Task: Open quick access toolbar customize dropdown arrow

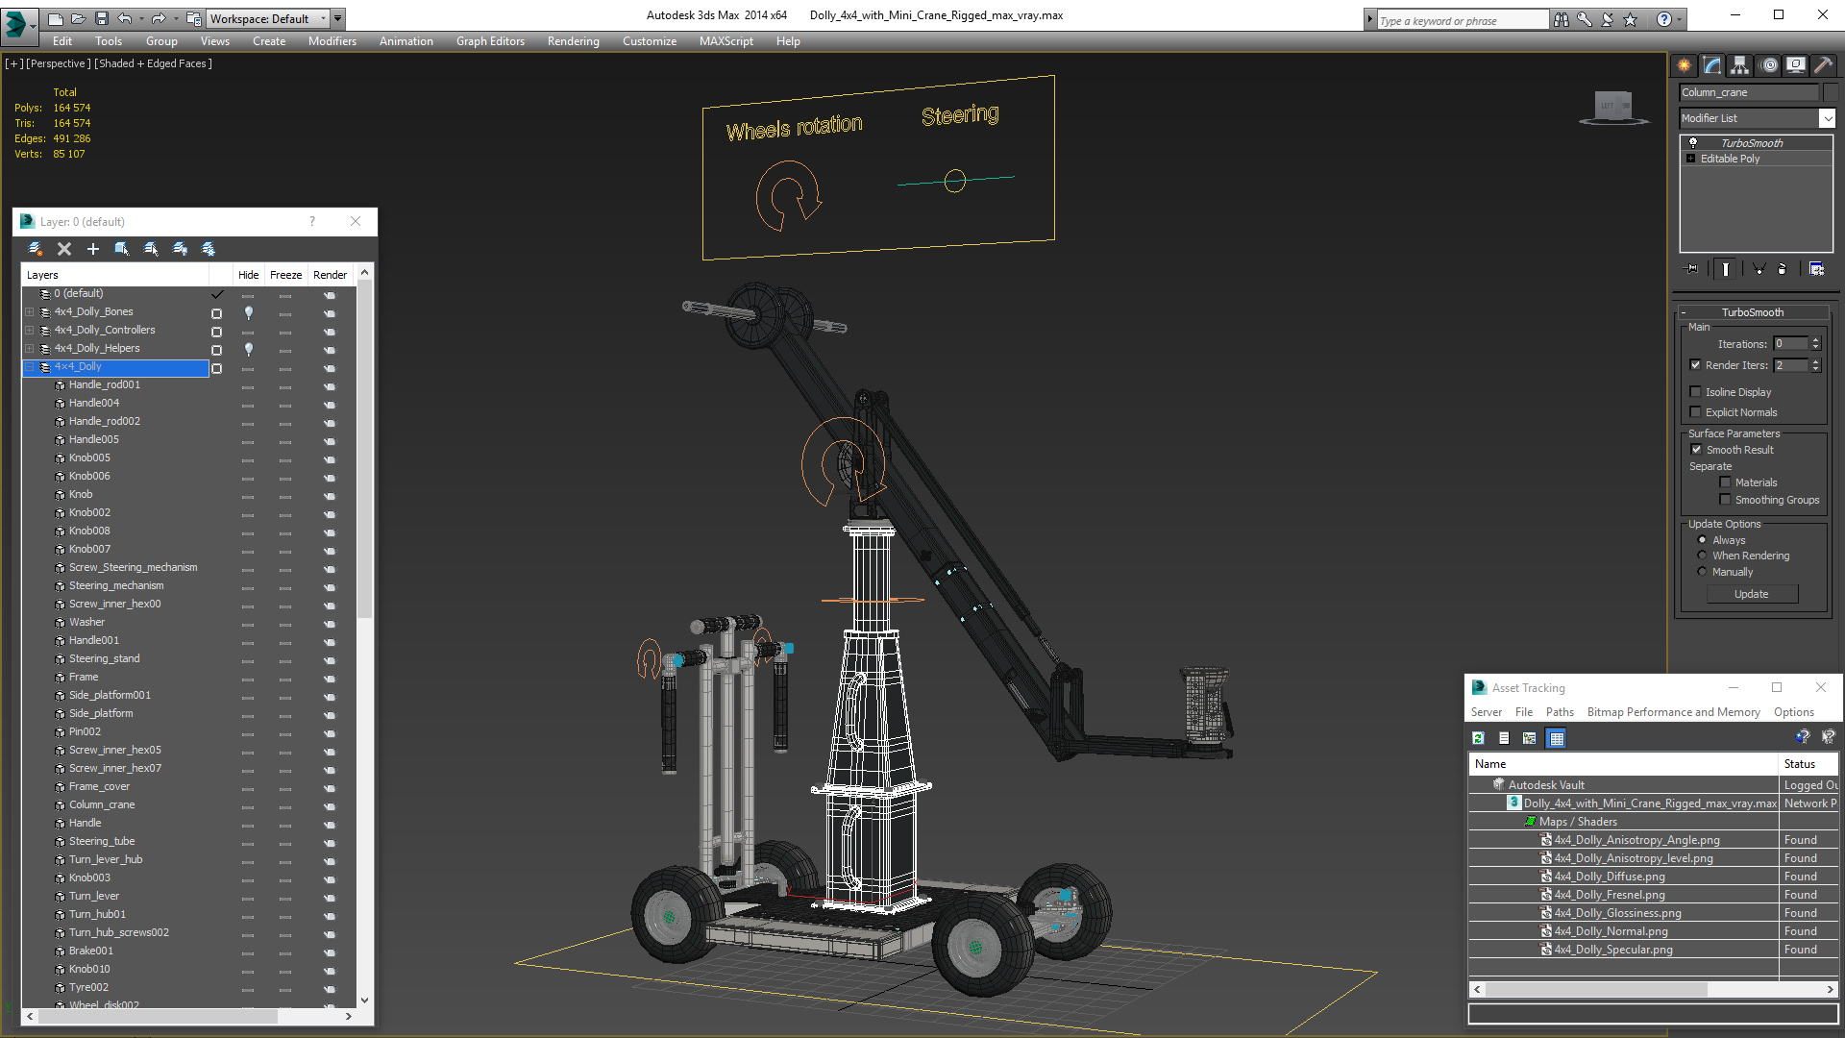Action: click(x=337, y=18)
